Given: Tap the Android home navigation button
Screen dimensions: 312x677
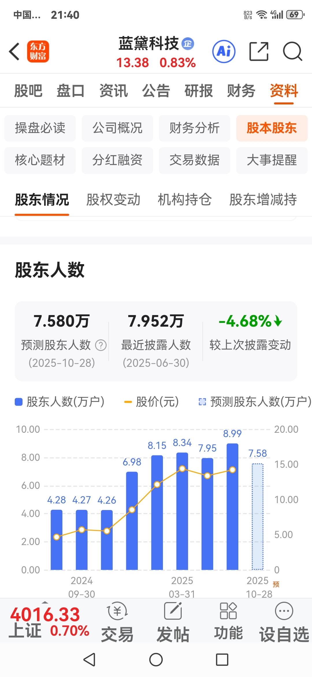Looking at the screenshot, I should (156, 660).
